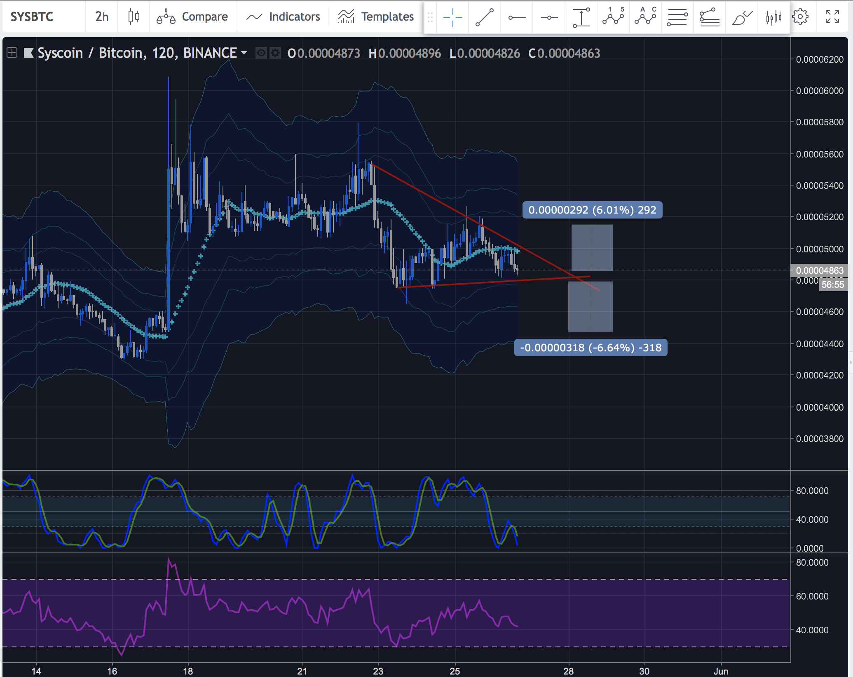Select the ABC correction wave tool
Screen dimensions: 853x677
[x=645, y=17]
